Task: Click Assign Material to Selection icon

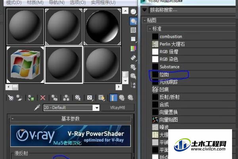Action: click(x=31, y=98)
